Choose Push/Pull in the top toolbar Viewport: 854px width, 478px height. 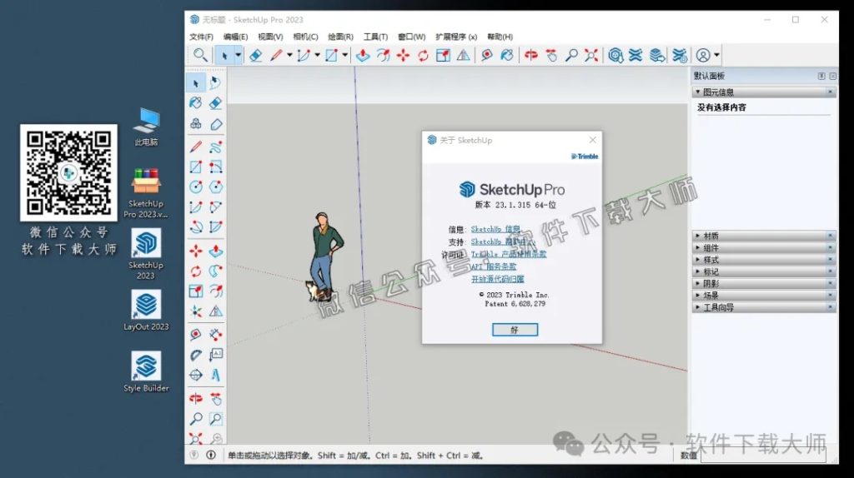tap(363, 55)
